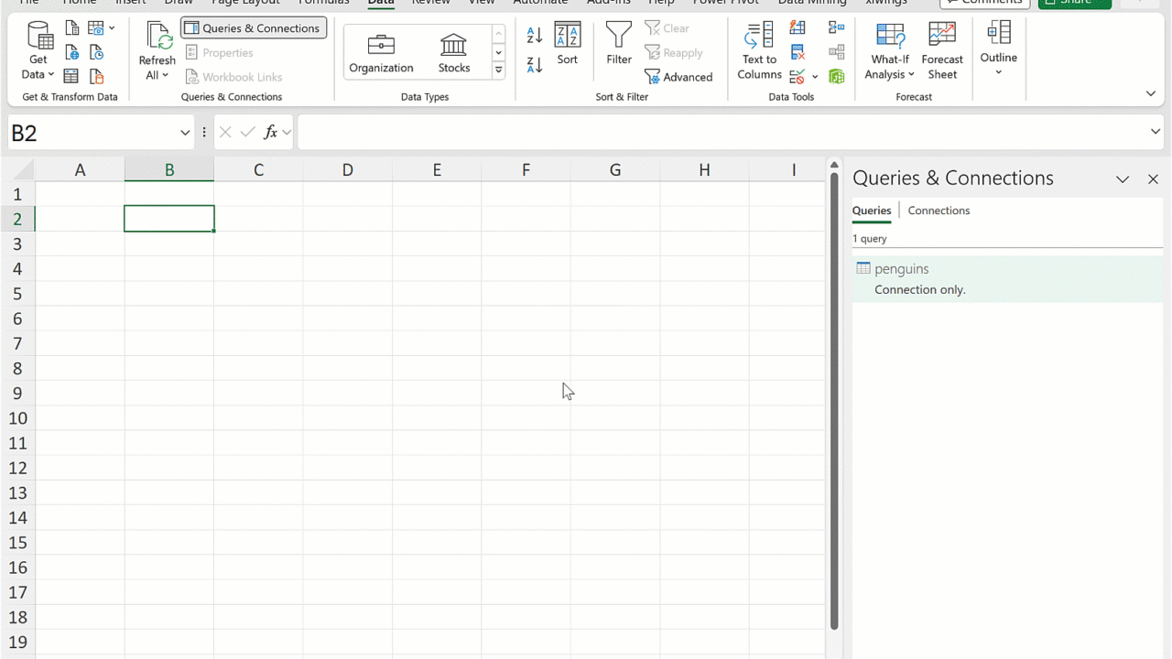Click the Flash Fill icon

pyautogui.click(x=798, y=28)
